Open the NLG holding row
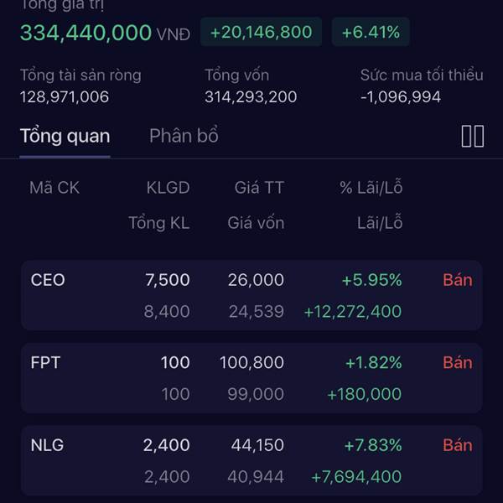The image size is (503, 503). click(251, 460)
